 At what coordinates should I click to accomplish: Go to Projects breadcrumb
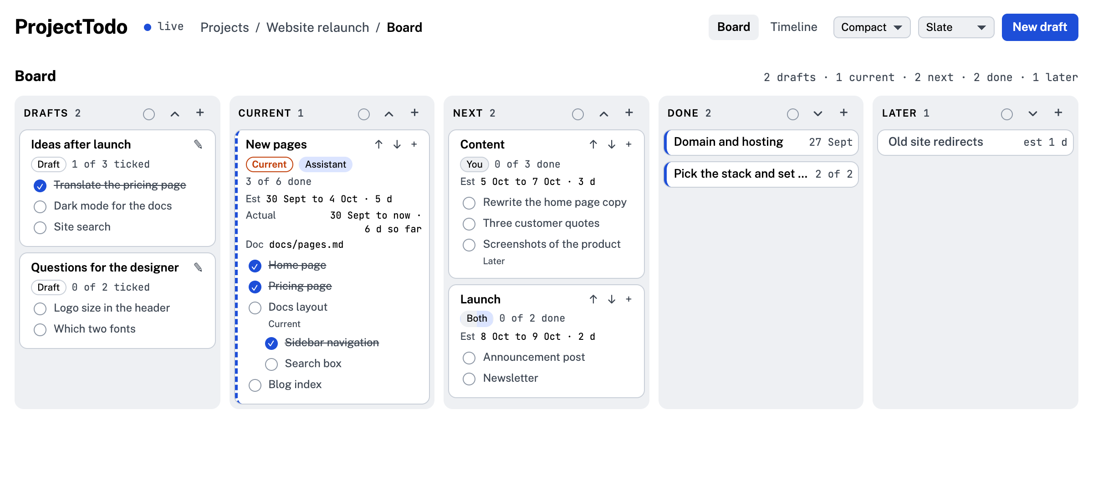(x=225, y=28)
